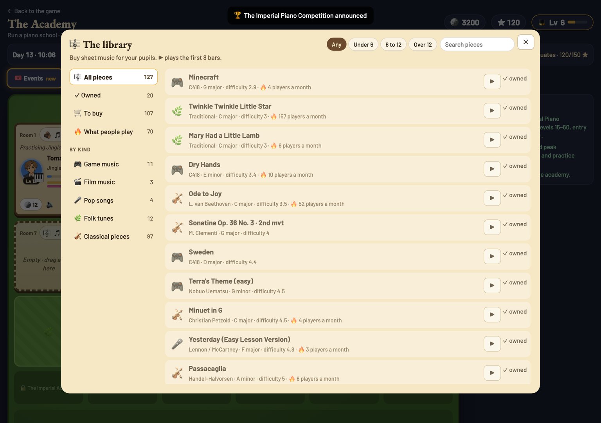Play the Sweden preview
This screenshot has height=423, width=601.
[x=492, y=257]
